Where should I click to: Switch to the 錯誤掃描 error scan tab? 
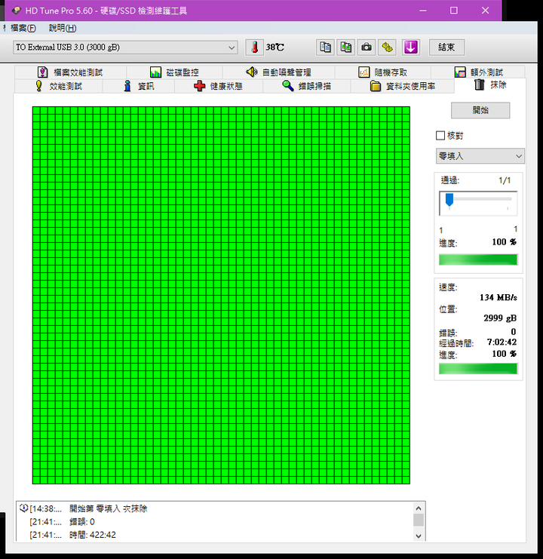(x=307, y=86)
